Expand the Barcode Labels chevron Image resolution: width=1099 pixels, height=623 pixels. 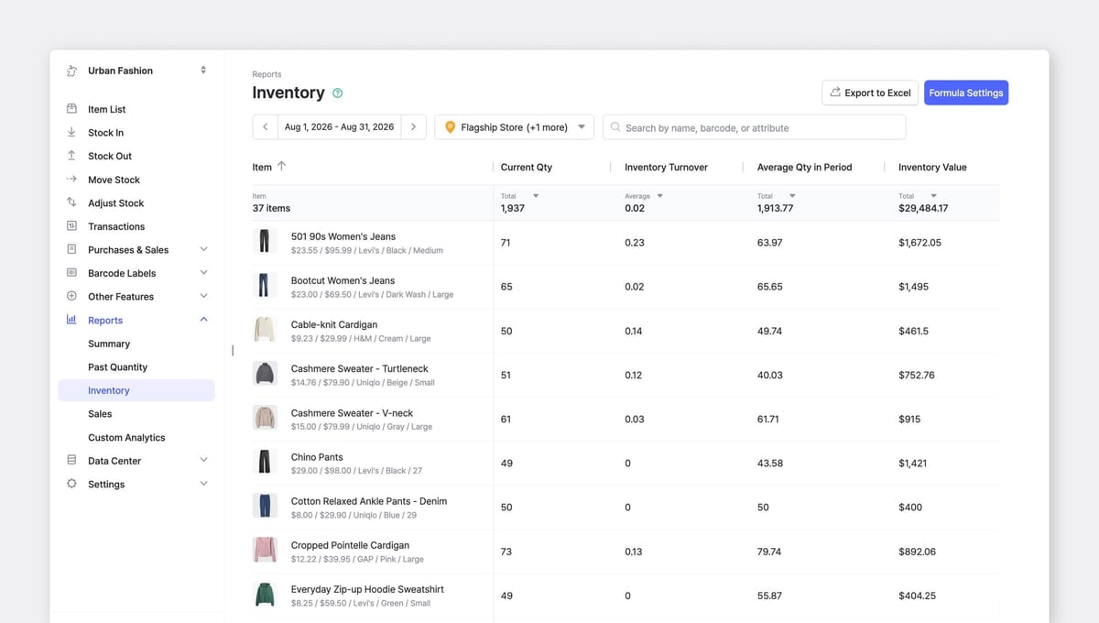tap(203, 273)
